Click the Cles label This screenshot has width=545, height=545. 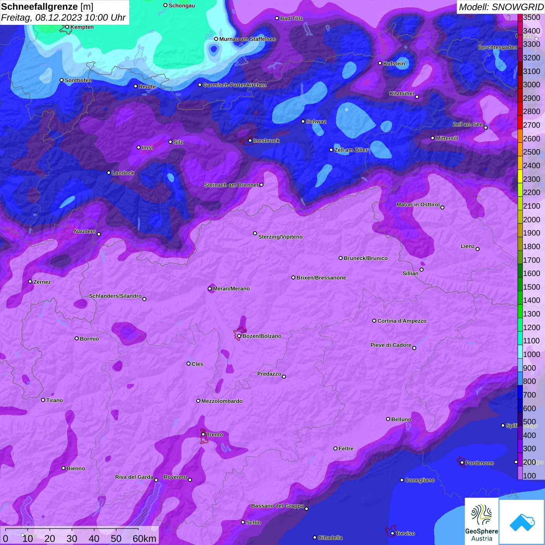tap(197, 364)
